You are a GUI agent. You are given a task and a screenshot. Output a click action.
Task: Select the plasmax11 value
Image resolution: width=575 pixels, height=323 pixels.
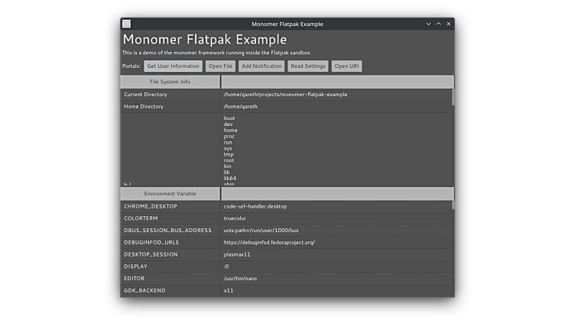pyautogui.click(x=237, y=254)
